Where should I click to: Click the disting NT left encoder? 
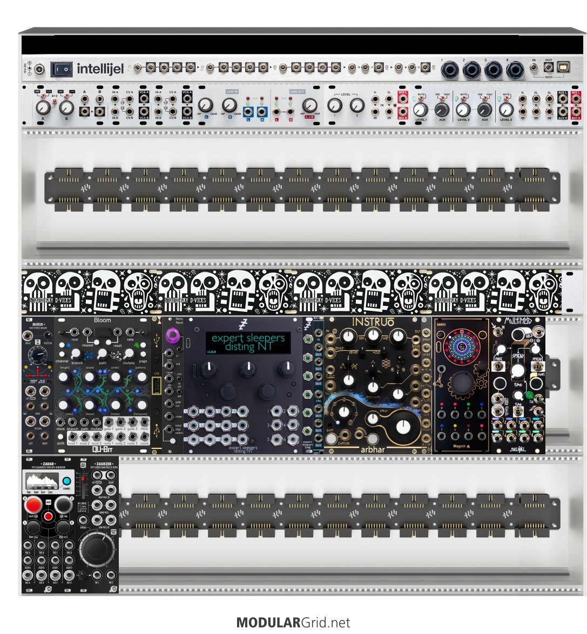pyautogui.click(x=228, y=391)
